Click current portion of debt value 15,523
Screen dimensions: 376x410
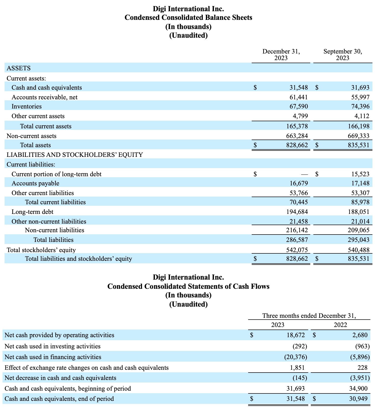click(x=360, y=174)
